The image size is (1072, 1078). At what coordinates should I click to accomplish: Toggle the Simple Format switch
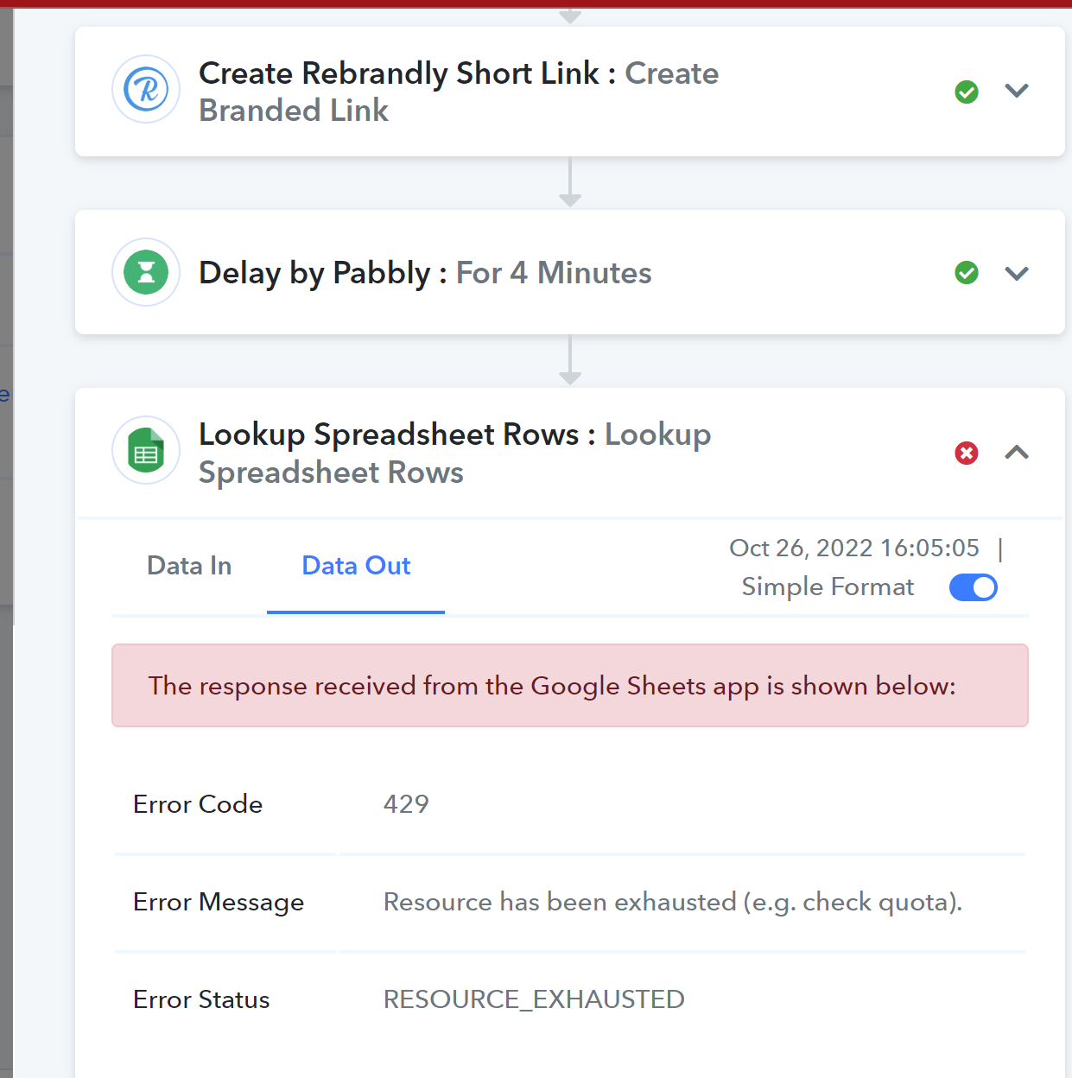pos(973,587)
